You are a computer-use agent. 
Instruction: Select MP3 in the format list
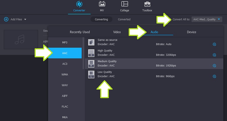pos(65,42)
